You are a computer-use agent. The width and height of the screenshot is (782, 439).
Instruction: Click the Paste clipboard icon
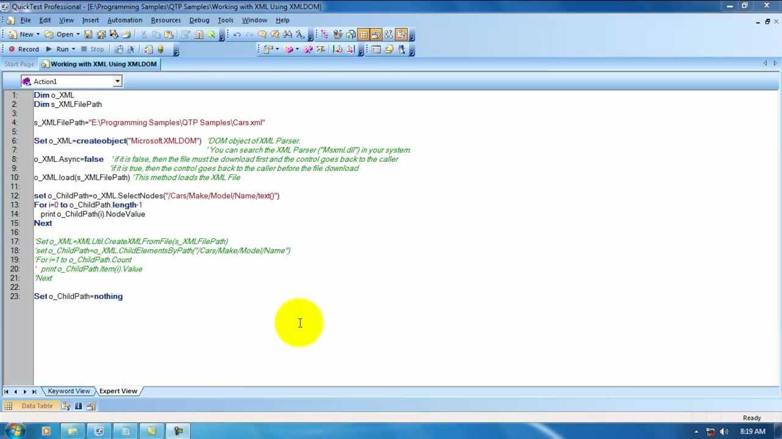pyautogui.click(x=169, y=35)
